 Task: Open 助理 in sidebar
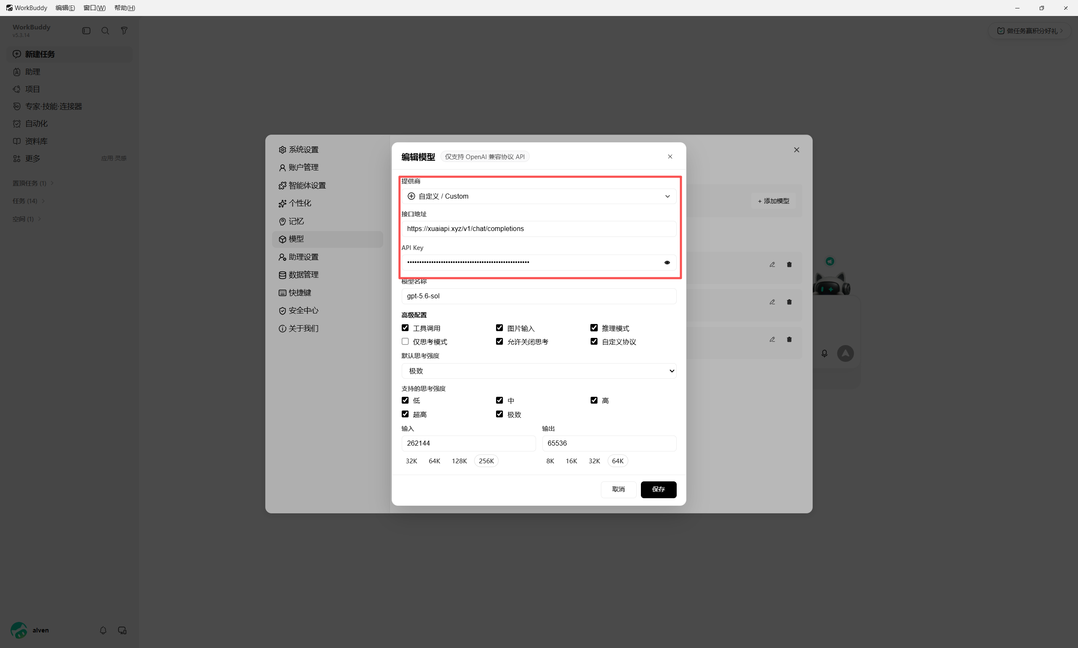[x=70, y=72]
